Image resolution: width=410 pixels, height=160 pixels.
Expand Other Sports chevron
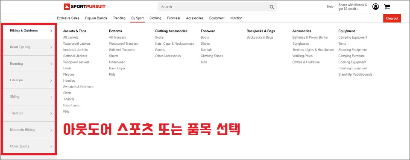[x=51, y=147]
